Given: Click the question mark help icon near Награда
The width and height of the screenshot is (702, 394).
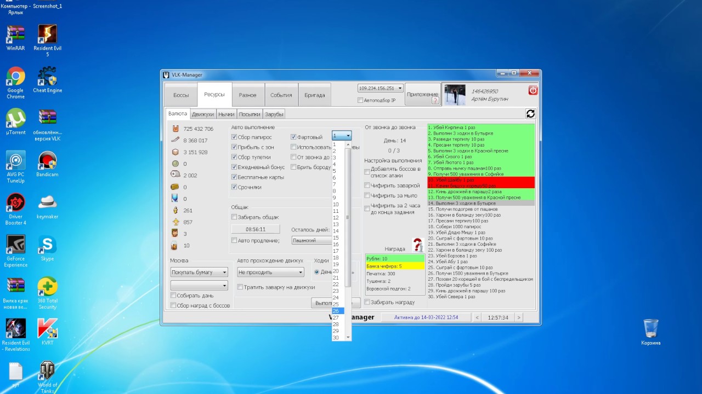Looking at the screenshot, I should pos(418,245).
